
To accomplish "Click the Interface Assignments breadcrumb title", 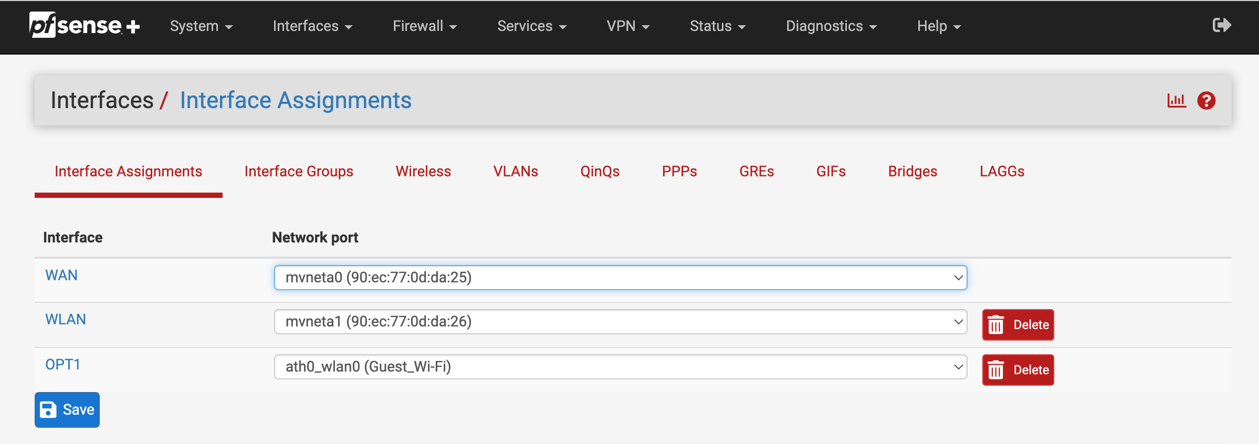I will click(x=296, y=100).
